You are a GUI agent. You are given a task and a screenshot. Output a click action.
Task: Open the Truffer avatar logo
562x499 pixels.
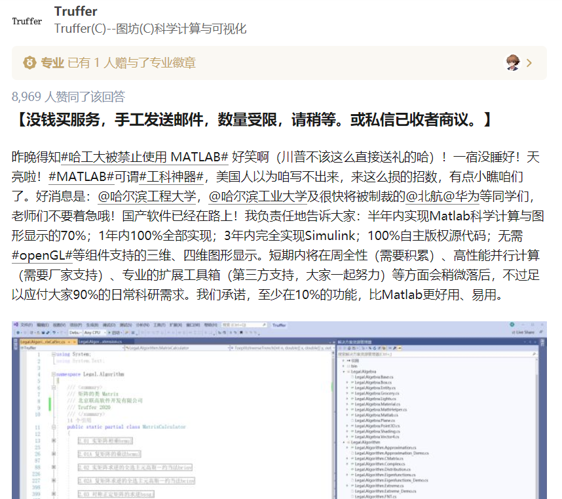click(x=27, y=21)
